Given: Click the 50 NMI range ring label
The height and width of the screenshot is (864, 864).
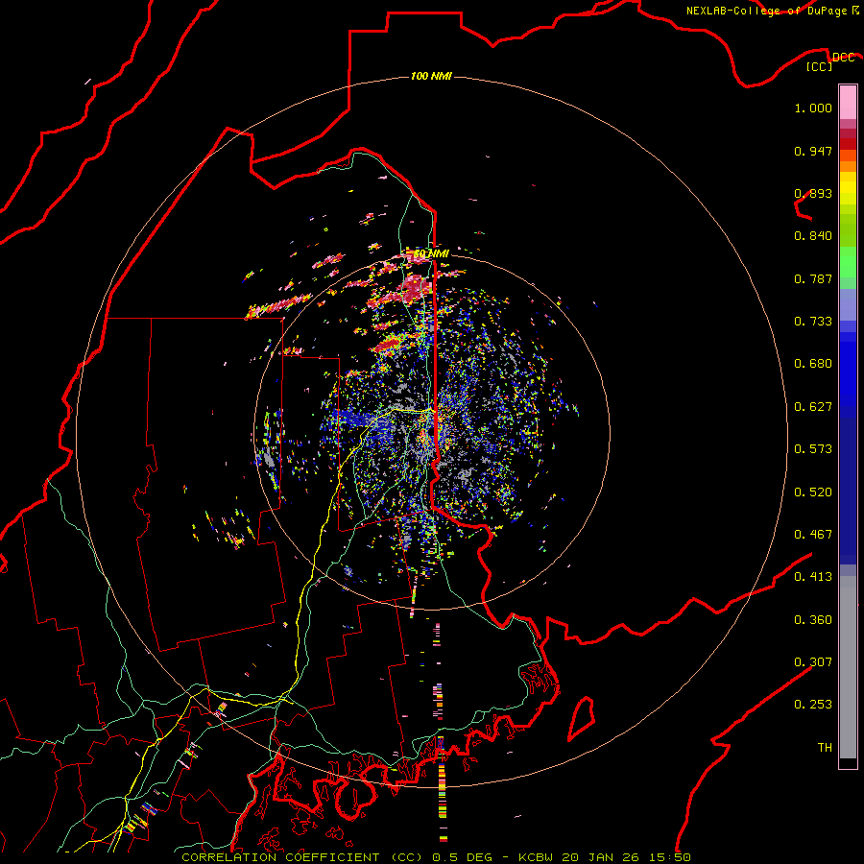Looking at the screenshot, I should click(431, 253).
